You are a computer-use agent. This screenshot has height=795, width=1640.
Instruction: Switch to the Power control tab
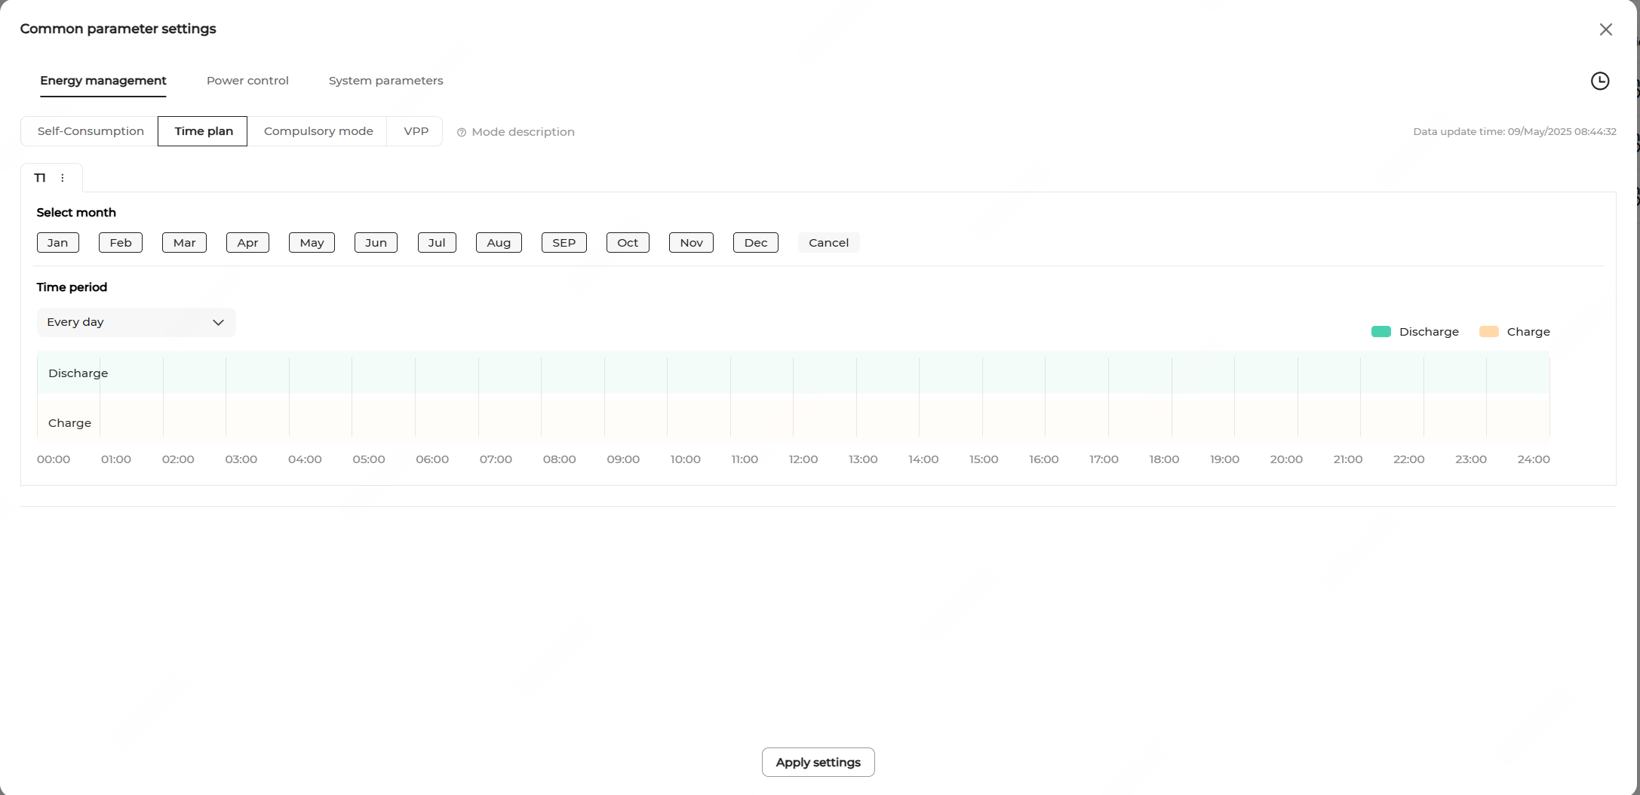tap(247, 81)
